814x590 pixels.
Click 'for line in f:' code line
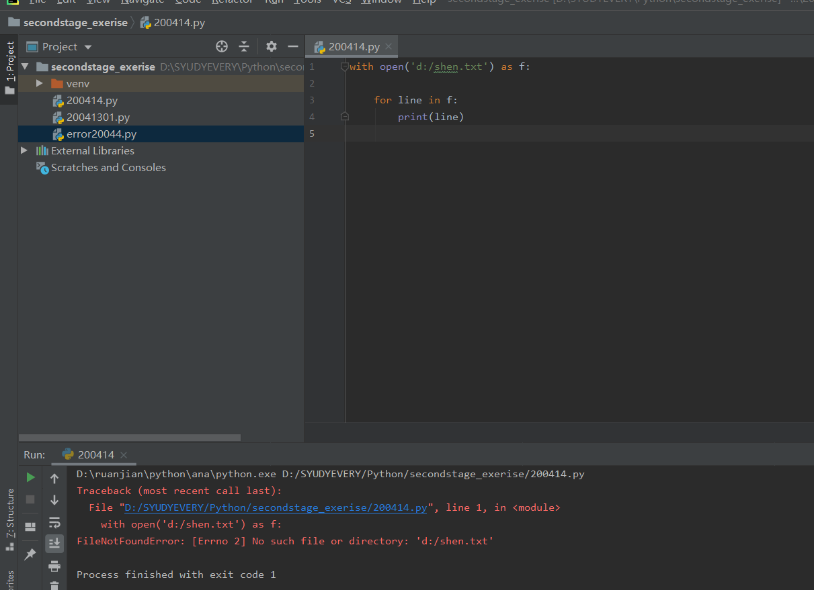(416, 100)
